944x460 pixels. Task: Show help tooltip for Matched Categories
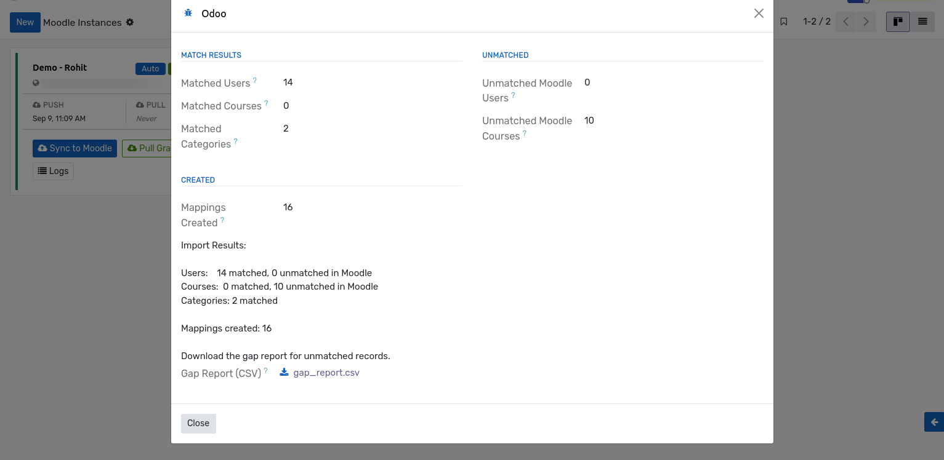coord(235,141)
